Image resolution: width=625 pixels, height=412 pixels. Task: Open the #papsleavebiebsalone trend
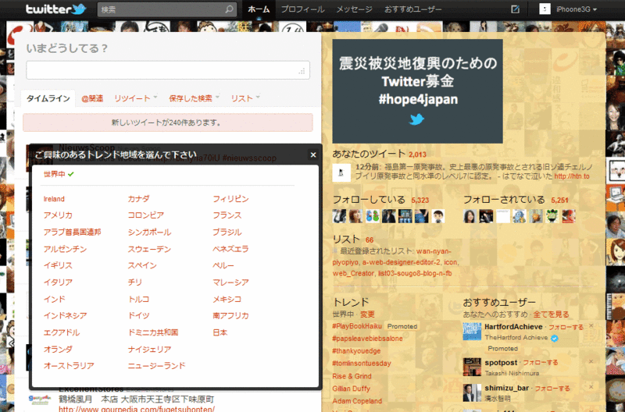[x=367, y=339]
